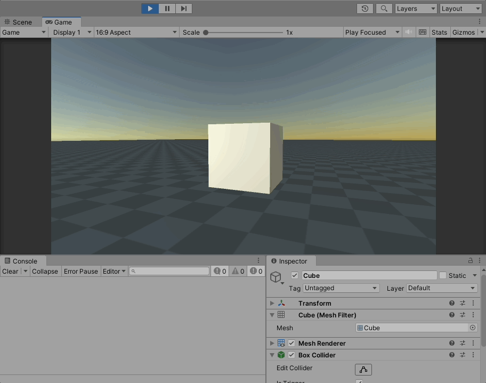
Task: Open the editor search tool
Action: [384, 8]
